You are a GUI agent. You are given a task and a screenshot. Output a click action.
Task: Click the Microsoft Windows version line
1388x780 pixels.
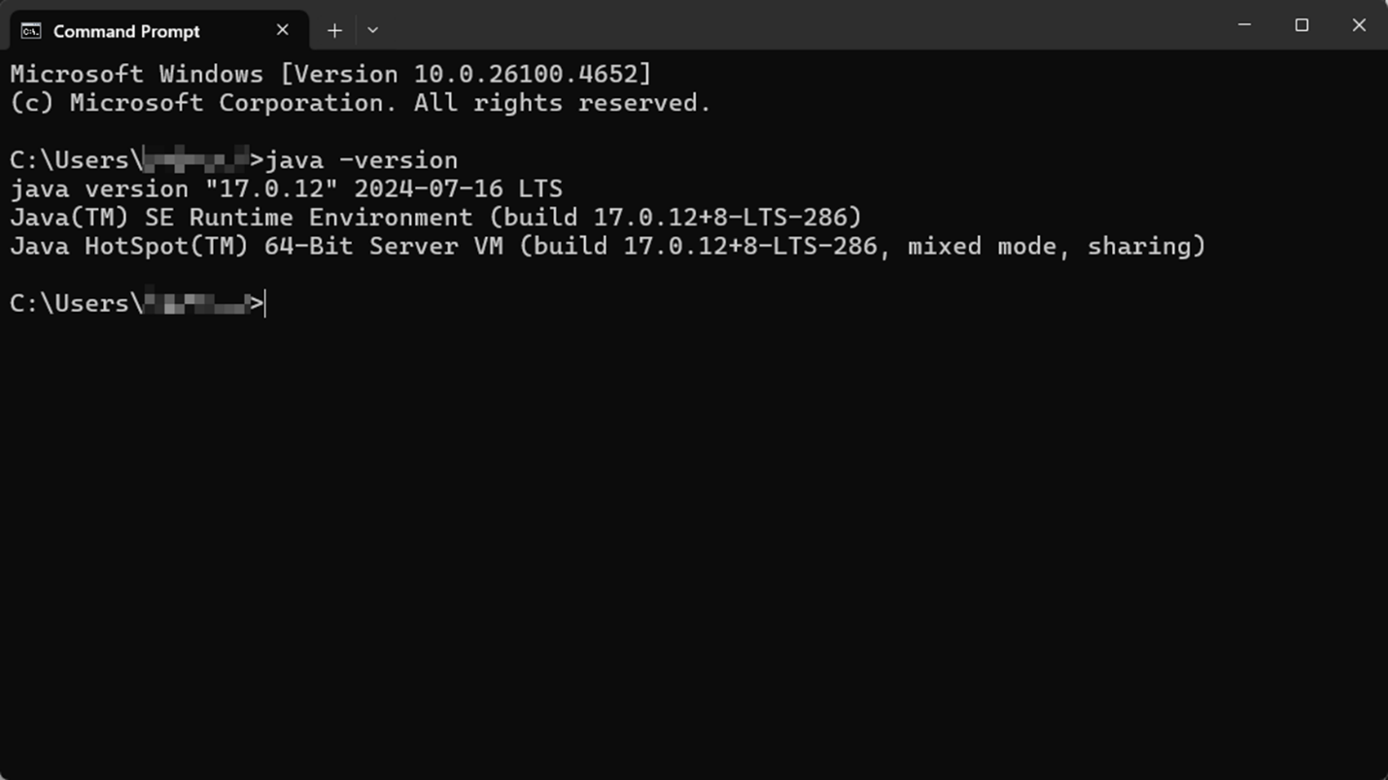(x=330, y=75)
